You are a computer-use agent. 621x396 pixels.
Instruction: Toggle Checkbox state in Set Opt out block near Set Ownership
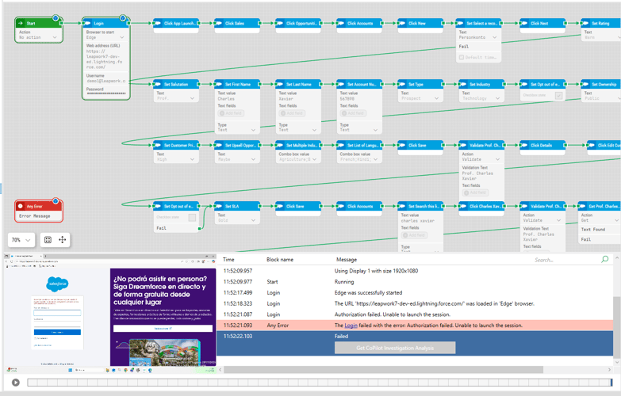[559, 96]
